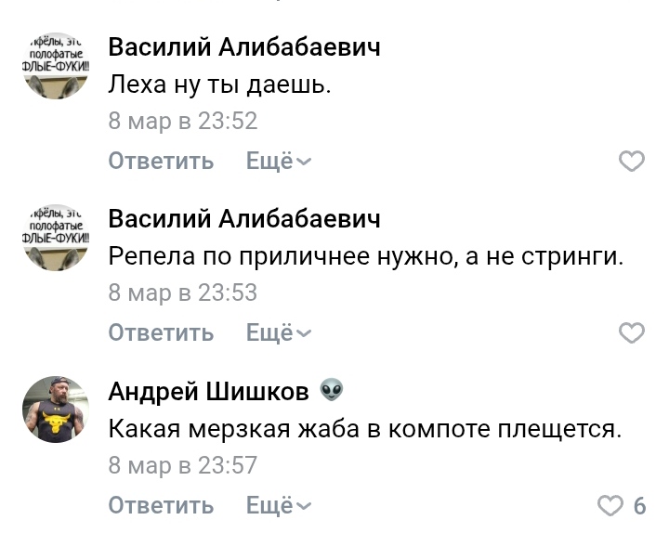
Task: Like the 'Леха ну ты даешь' comment
Action: (631, 162)
